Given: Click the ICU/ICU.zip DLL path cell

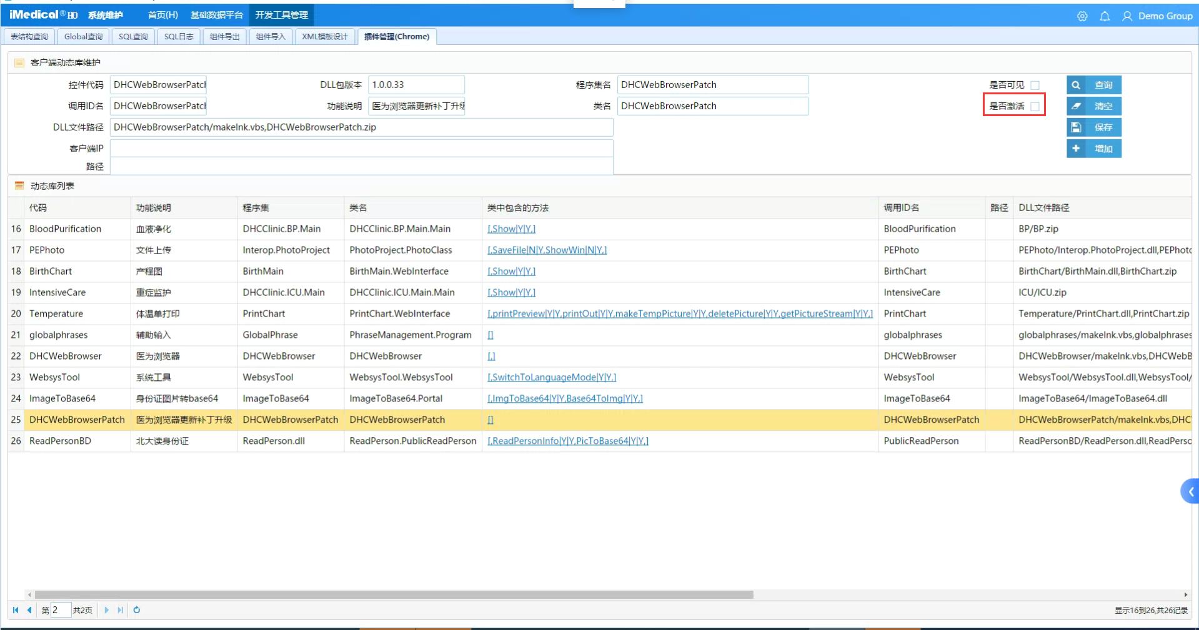Looking at the screenshot, I should (x=1102, y=293).
